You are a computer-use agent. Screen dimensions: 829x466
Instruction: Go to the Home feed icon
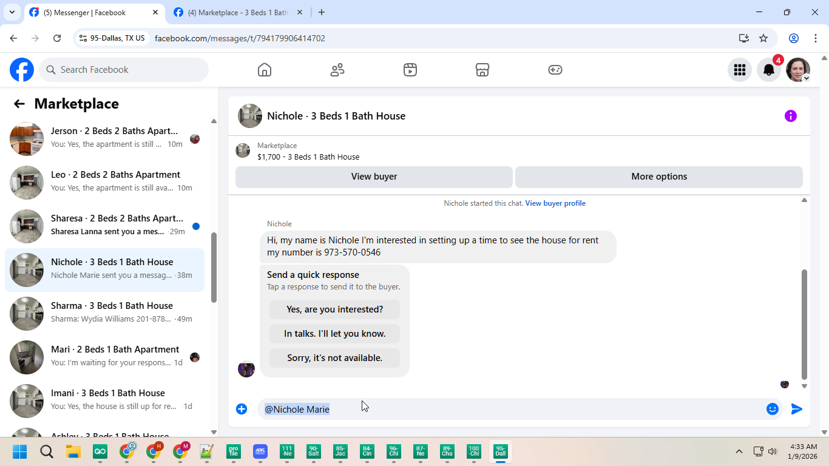coord(265,70)
